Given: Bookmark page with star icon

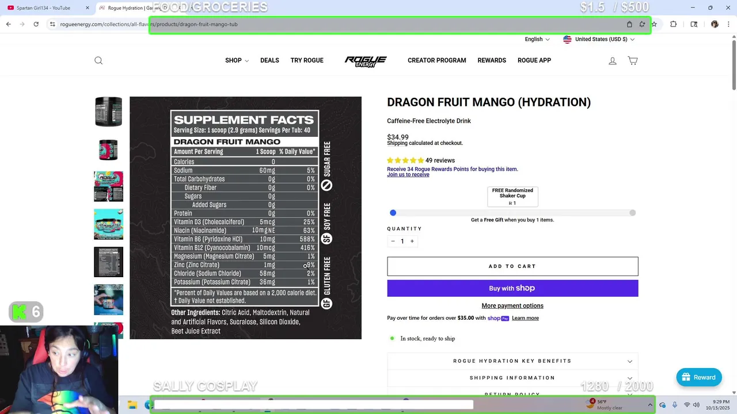Looking at the screenshot, I should click(654, 24).
